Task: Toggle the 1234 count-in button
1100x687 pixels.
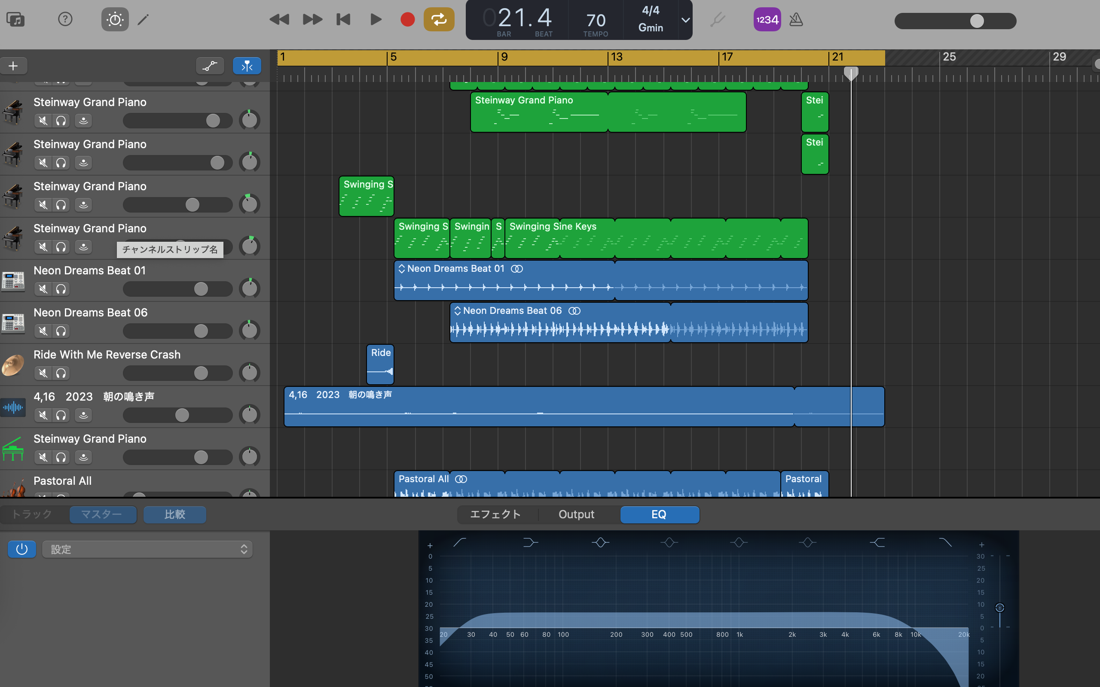Action: pyautogui.click(x=767, y=20)
